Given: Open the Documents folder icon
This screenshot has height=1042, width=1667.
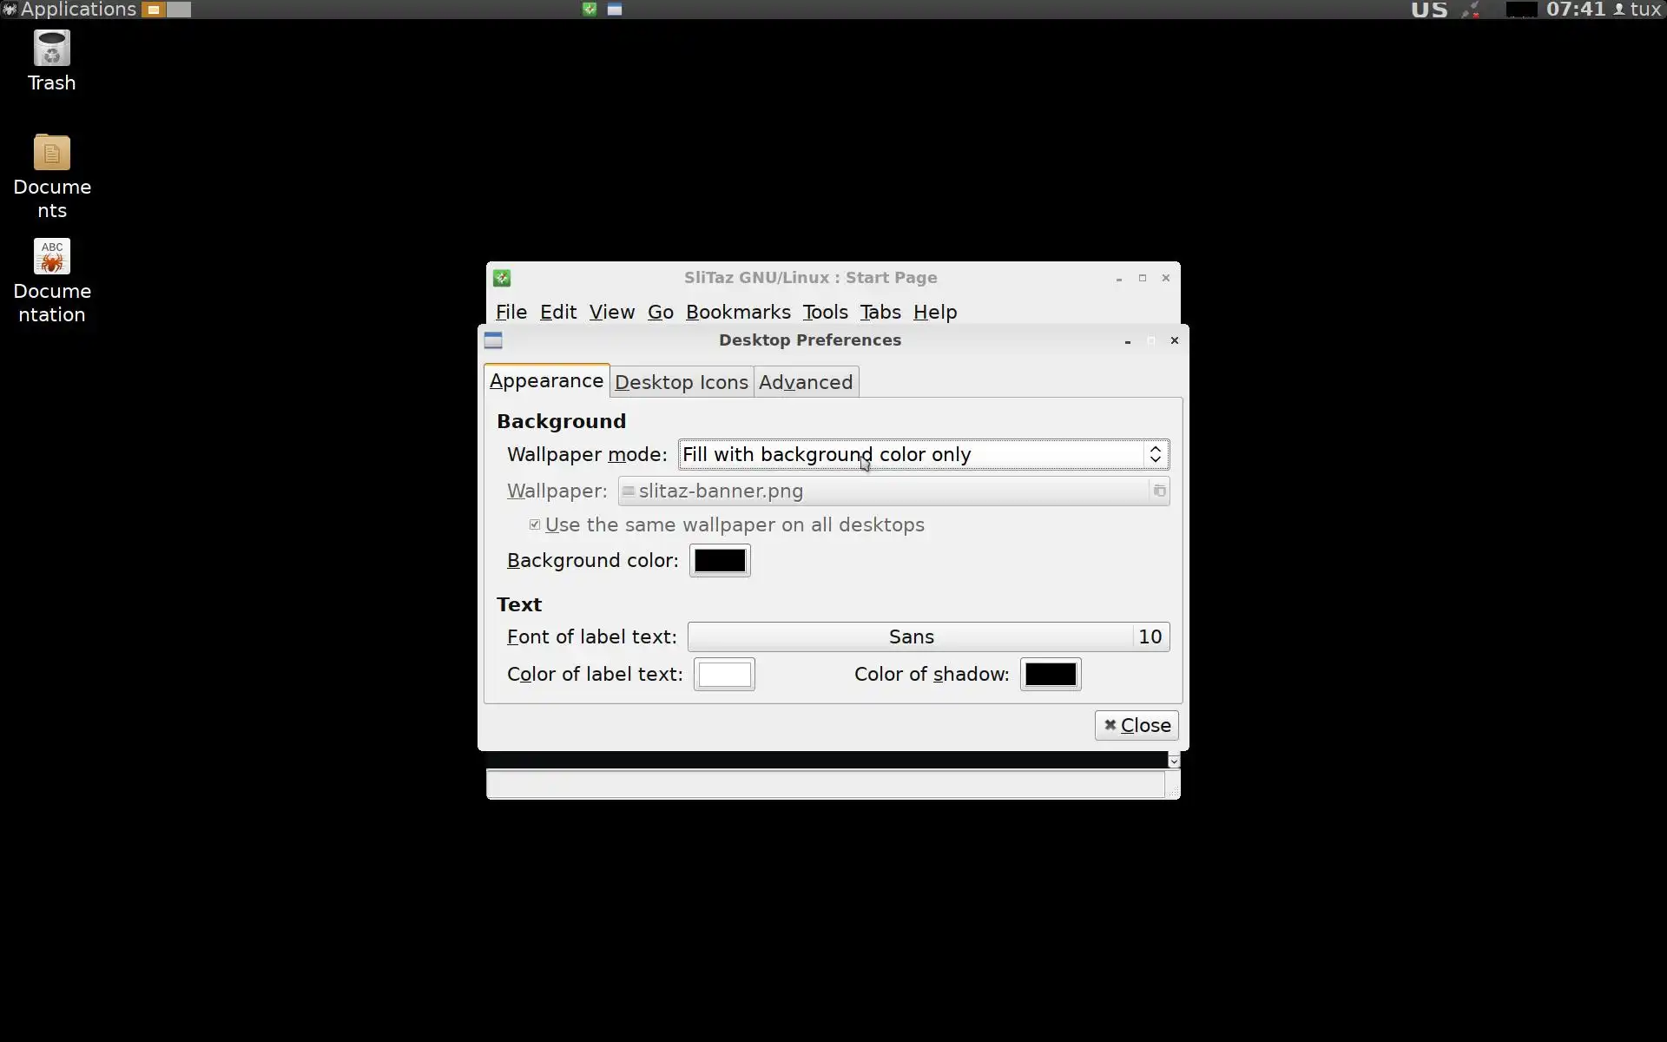Looking at the screenshot, I should [51, 154].
